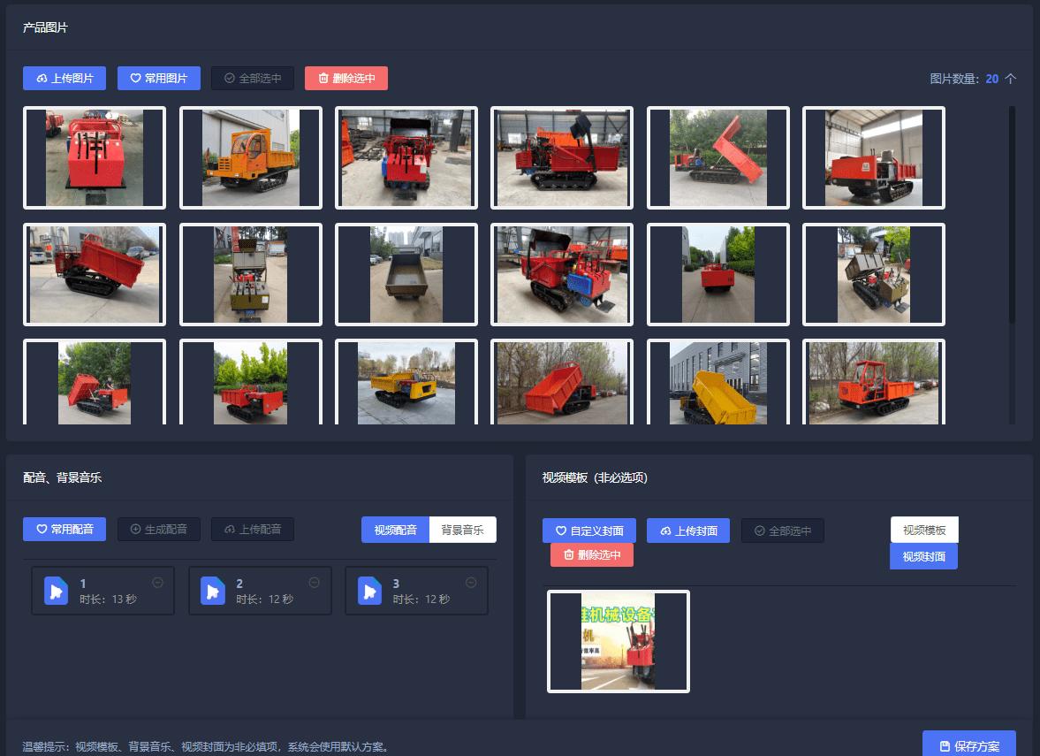This screenshot has height=756, width=1040.
Task: Switch to the 视频配音 tab
Action: (x=395, y=530)
